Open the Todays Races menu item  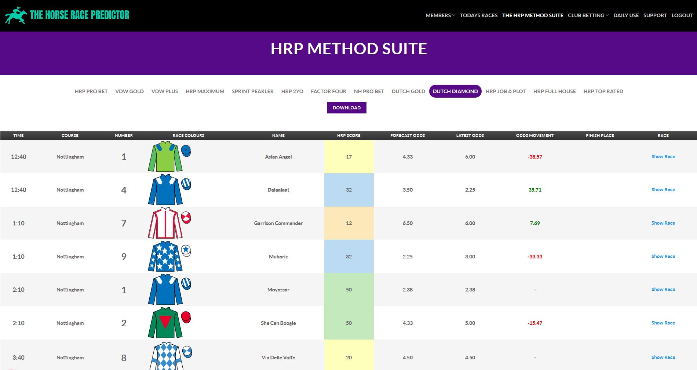pos(479,15)
